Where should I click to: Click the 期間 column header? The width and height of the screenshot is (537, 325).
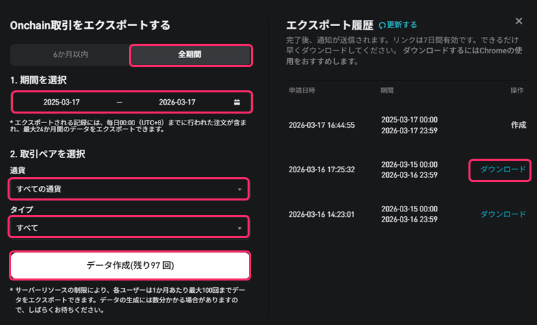click(387, 90)
